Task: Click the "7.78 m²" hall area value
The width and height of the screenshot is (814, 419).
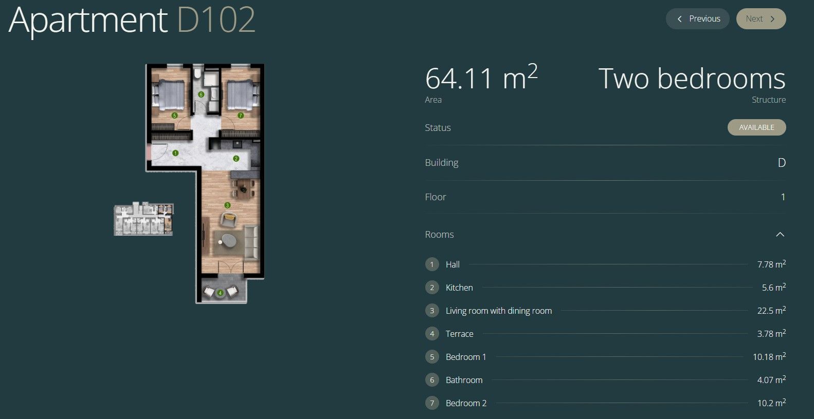Action: pos(771,264)
